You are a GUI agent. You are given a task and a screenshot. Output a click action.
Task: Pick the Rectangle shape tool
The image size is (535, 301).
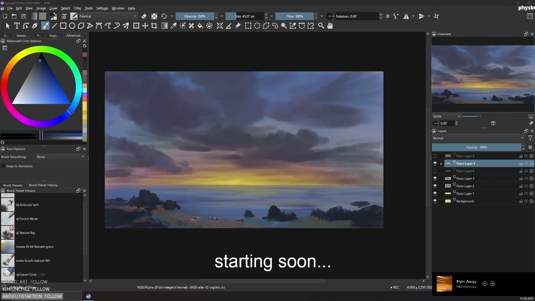click(63, 26)
